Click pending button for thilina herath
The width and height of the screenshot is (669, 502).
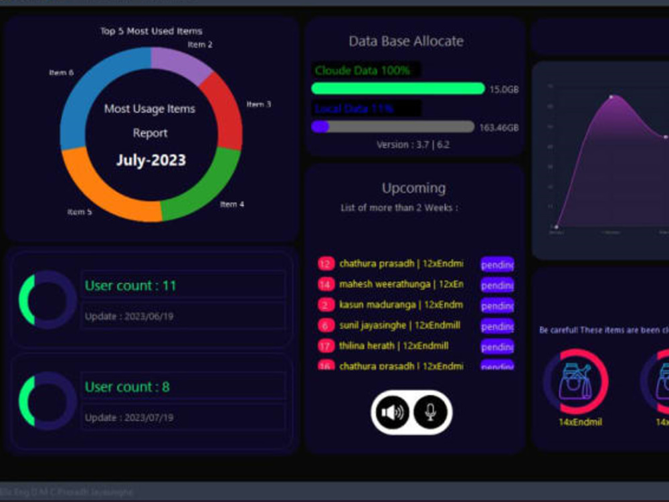click(x=497, y=346)
